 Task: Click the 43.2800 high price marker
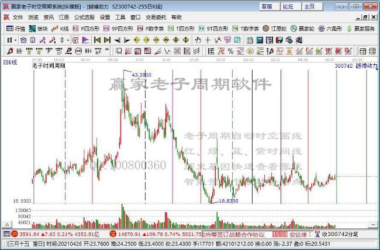[x=141, y=75]
